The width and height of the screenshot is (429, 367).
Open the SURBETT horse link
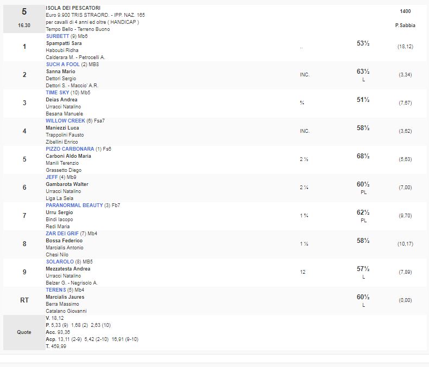click(x=58, y=36)
